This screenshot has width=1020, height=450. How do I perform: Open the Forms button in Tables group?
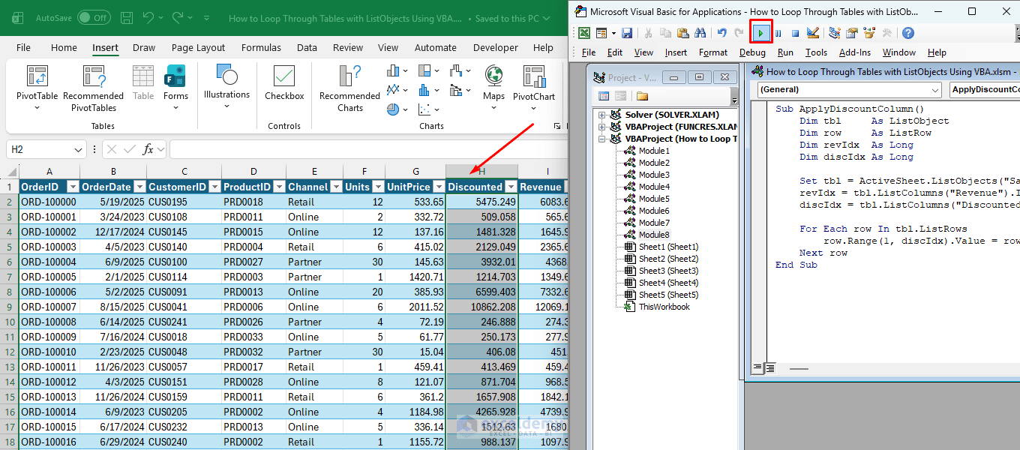pyautogui.click(x=175, y=87)
